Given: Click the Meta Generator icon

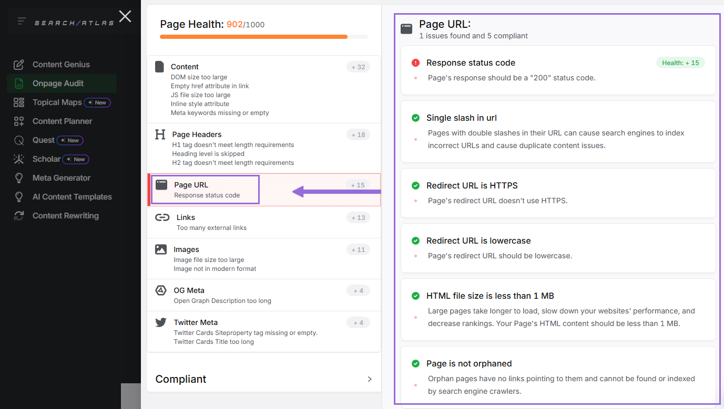Looking at the screenshot, I should click(18, 177).
